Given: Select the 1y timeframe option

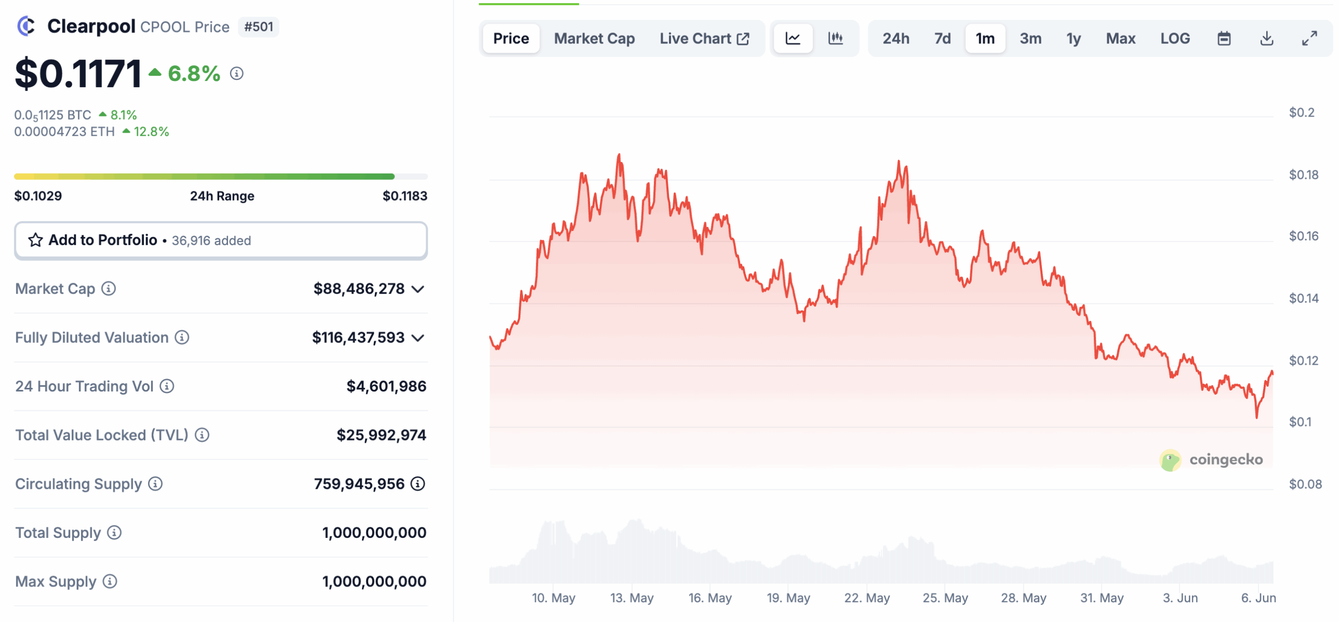Looking at the screenshot, I should click(1073, 38).
